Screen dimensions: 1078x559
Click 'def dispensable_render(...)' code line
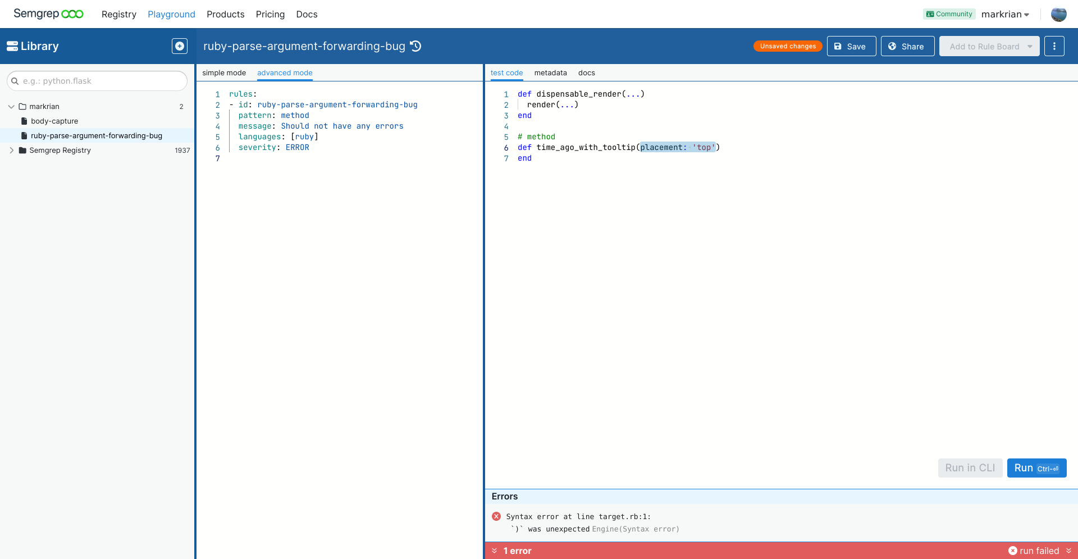(581, 94)
